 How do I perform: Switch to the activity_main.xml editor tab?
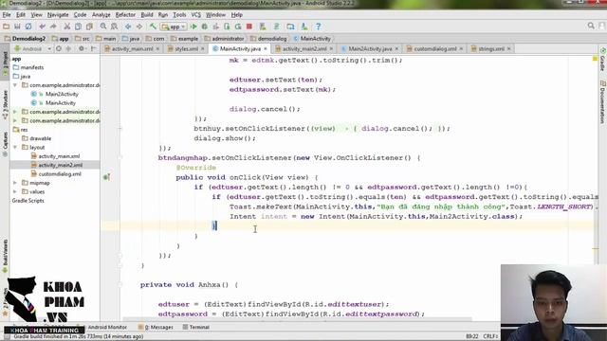click(x=132, y=48)
